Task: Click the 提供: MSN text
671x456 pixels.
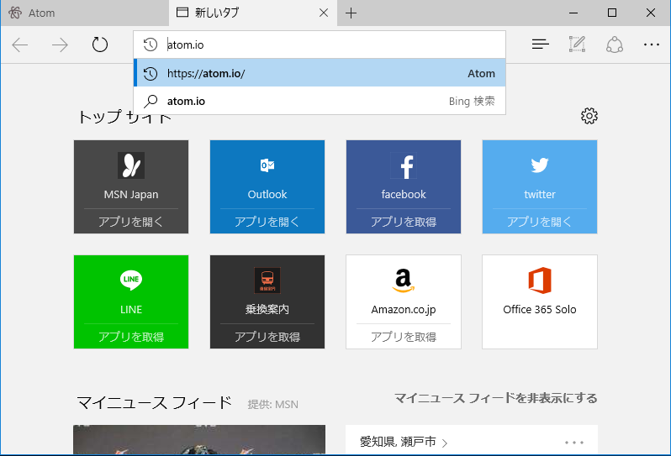Action: 273,404
